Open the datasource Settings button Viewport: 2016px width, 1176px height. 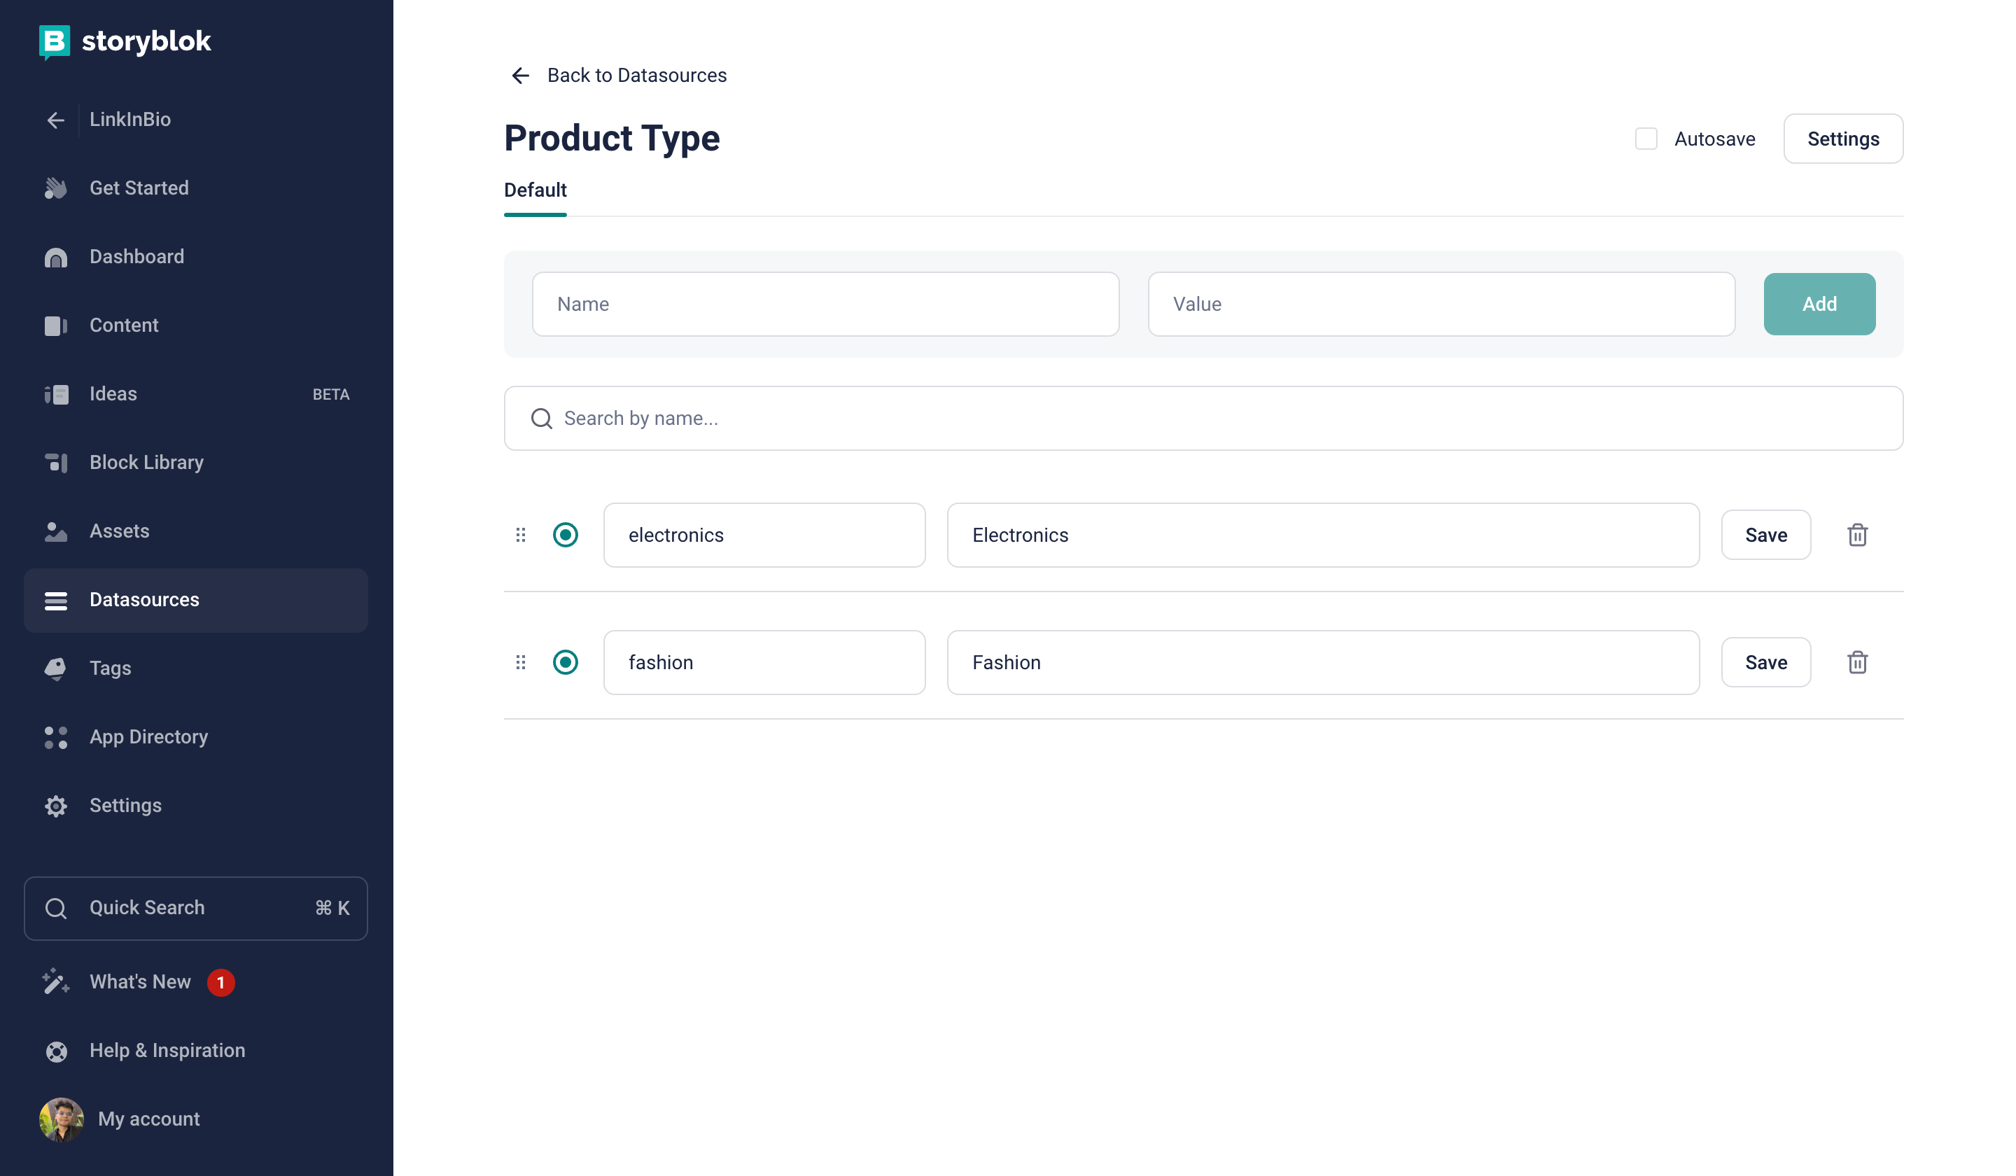click(x=1842, y=139)
